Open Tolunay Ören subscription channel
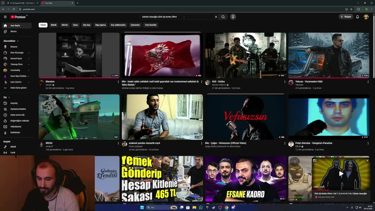 pos(16,64)
